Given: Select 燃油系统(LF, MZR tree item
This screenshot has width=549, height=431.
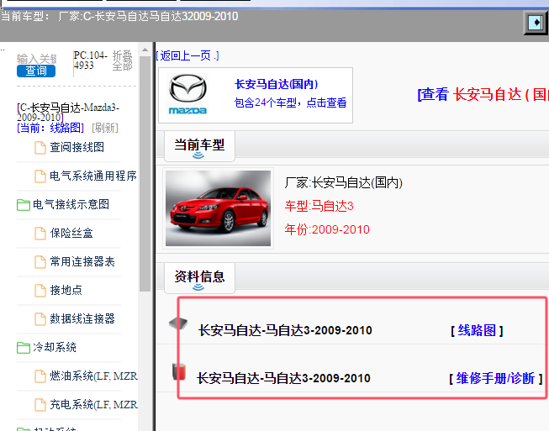Looking at the screenshot, I should coord(93,376).
